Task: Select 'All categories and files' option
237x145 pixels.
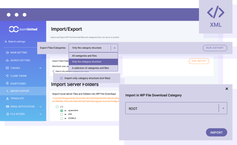Action: (93, 56)
